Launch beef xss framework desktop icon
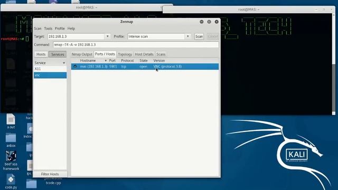 11,160
